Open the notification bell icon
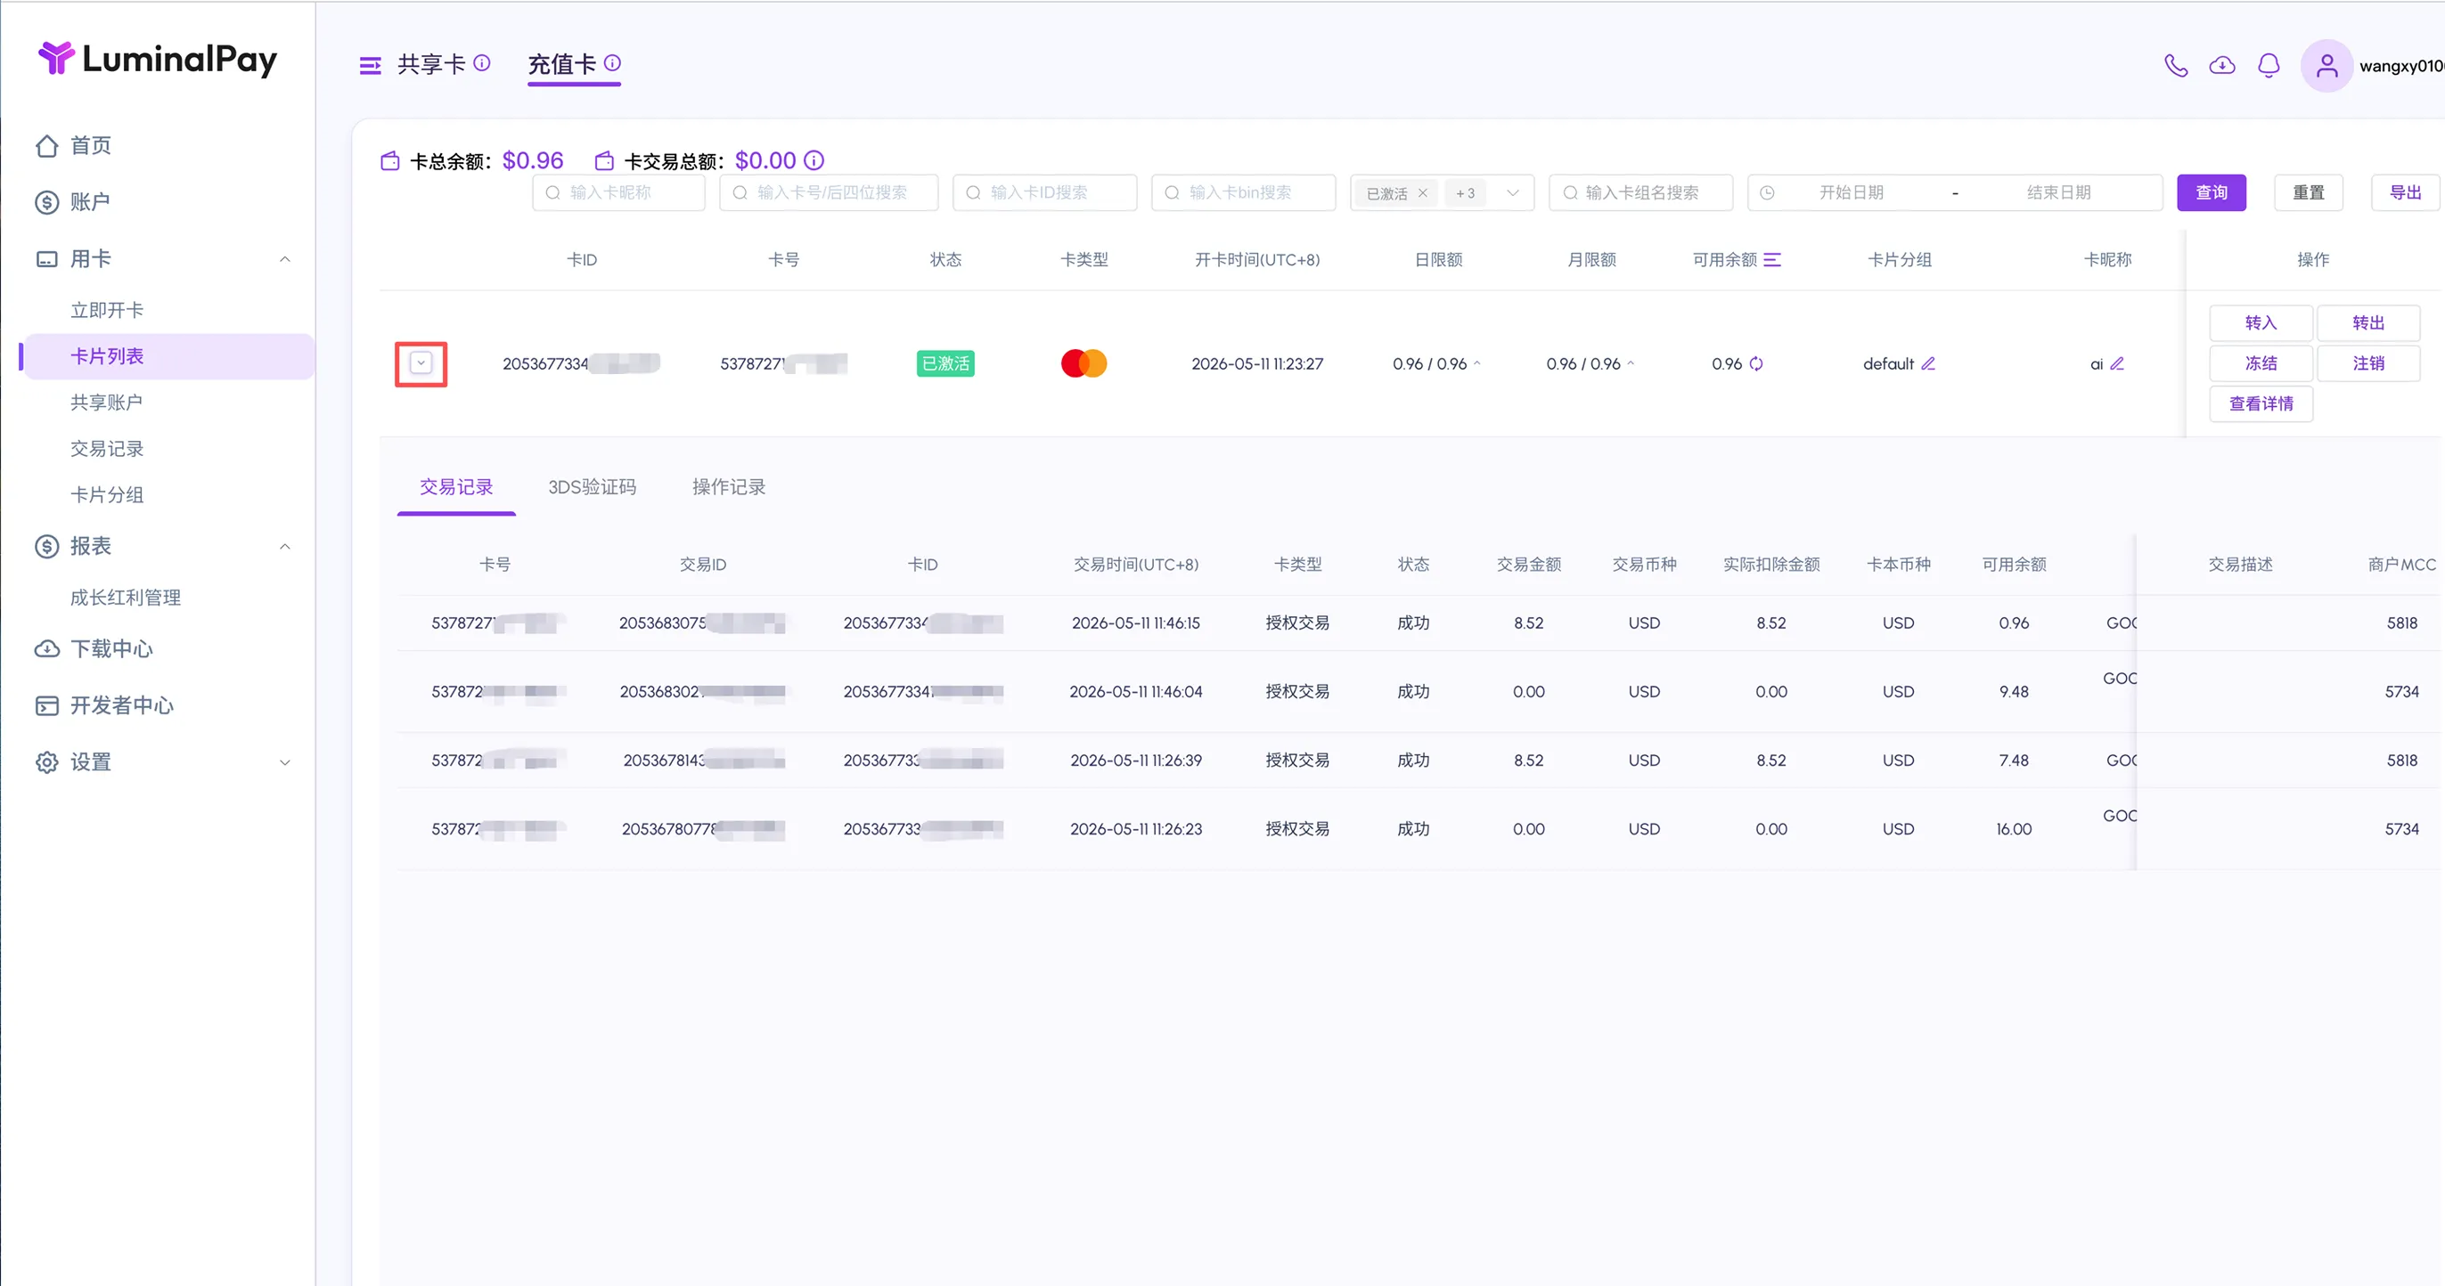This screenshot has height=1286, width=2445. point(2269,65)
